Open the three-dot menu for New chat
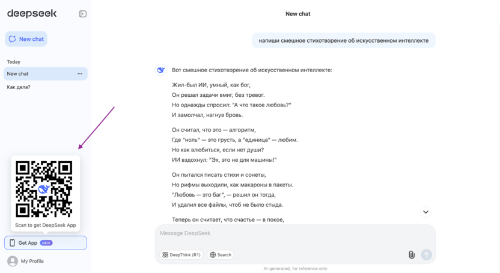This screenshot has width=500, height=273. pos(80,74)
